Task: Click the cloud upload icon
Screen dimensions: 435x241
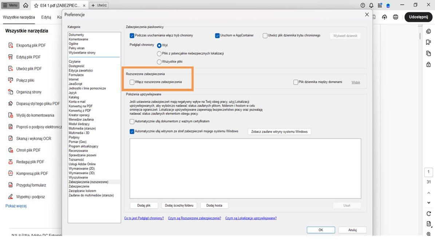Action: point(384,17)
